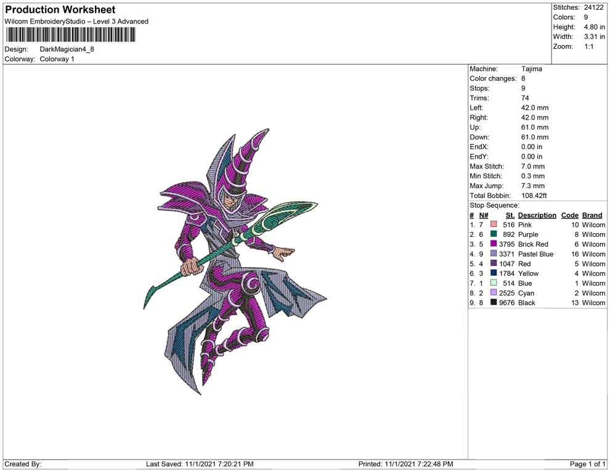
Task: Click the trims value '74'
Action: click(525, 97)
